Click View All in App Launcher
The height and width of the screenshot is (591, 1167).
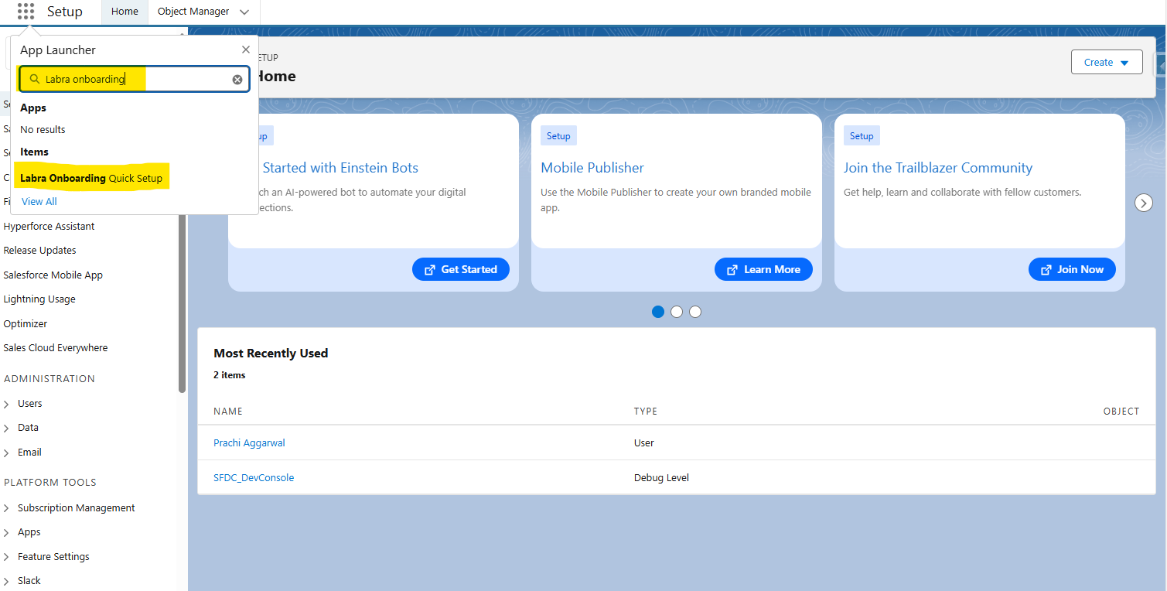pyautogui.click(x=39, y=201)
